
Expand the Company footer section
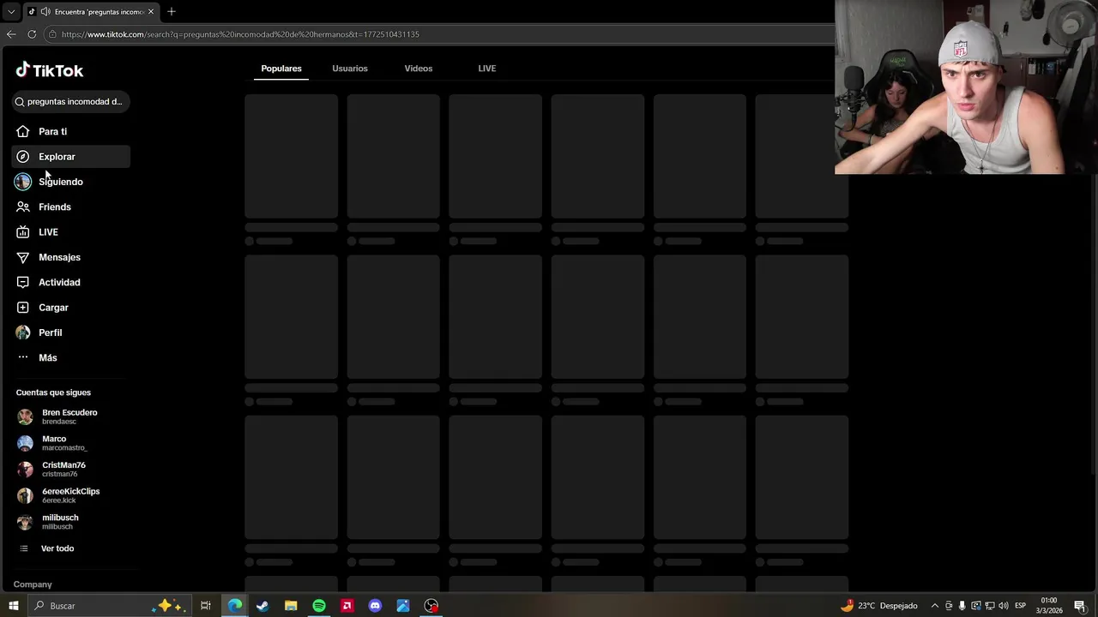point(33,584)
